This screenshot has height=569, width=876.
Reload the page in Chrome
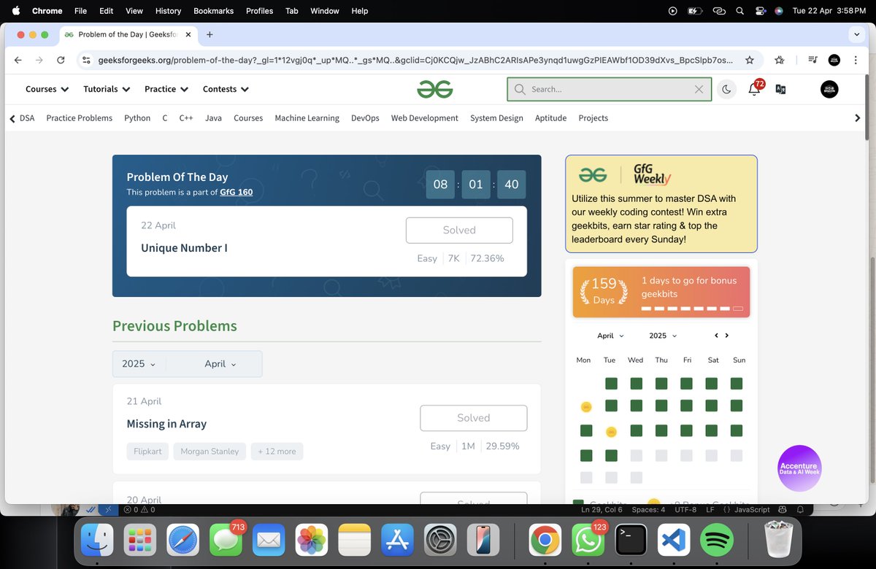coord(61,60)
